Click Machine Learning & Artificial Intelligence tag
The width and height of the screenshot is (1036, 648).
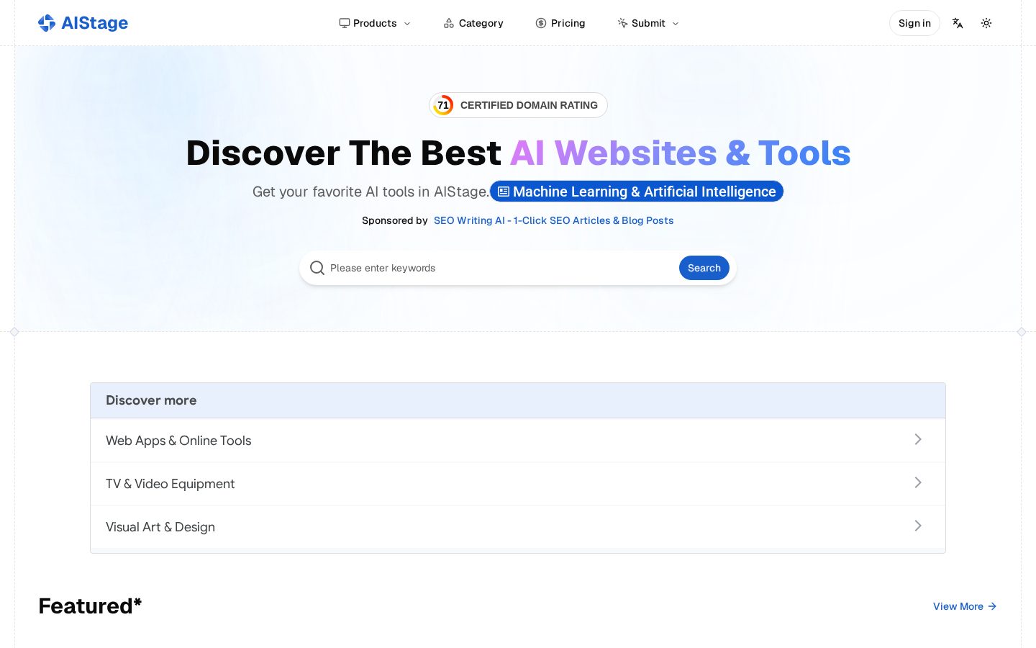pyautogui.click(x=637, y=192)
